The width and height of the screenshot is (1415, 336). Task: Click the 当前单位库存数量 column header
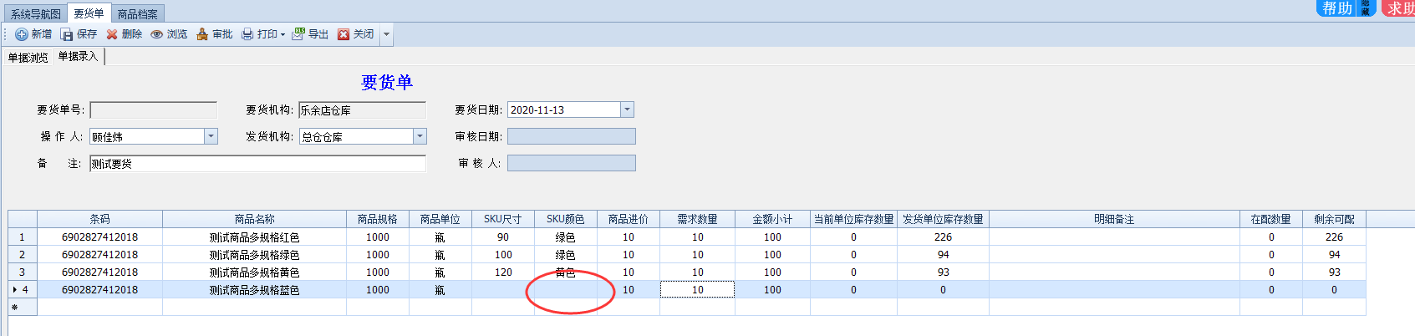[x=854, y=219]
